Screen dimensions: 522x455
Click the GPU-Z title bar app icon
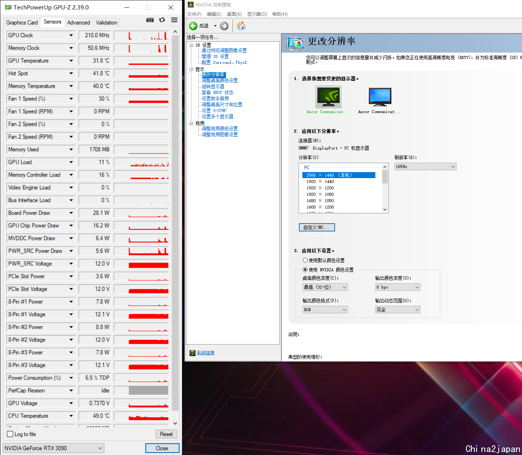pyautogui.click(x=8, y=7)
